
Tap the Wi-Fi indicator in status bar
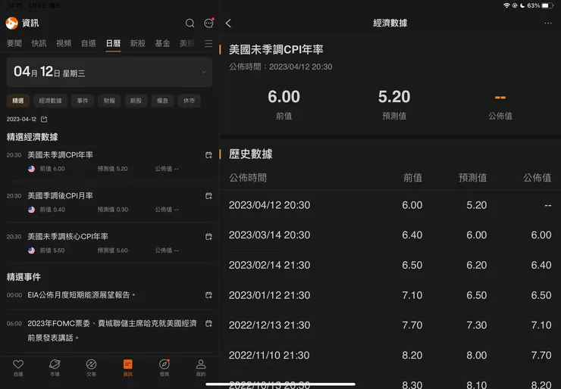506,6
